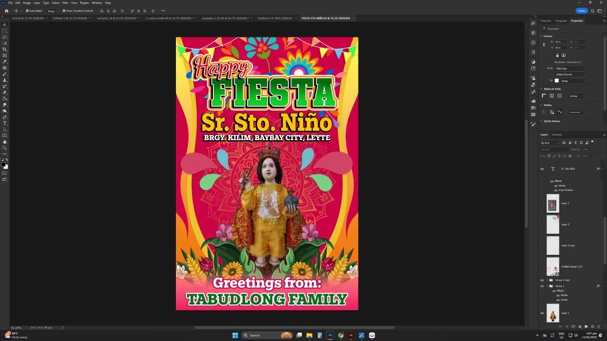Open Chrome from the taskbar
This screenshot has width=607, height=341.
(x=340, y=335)
